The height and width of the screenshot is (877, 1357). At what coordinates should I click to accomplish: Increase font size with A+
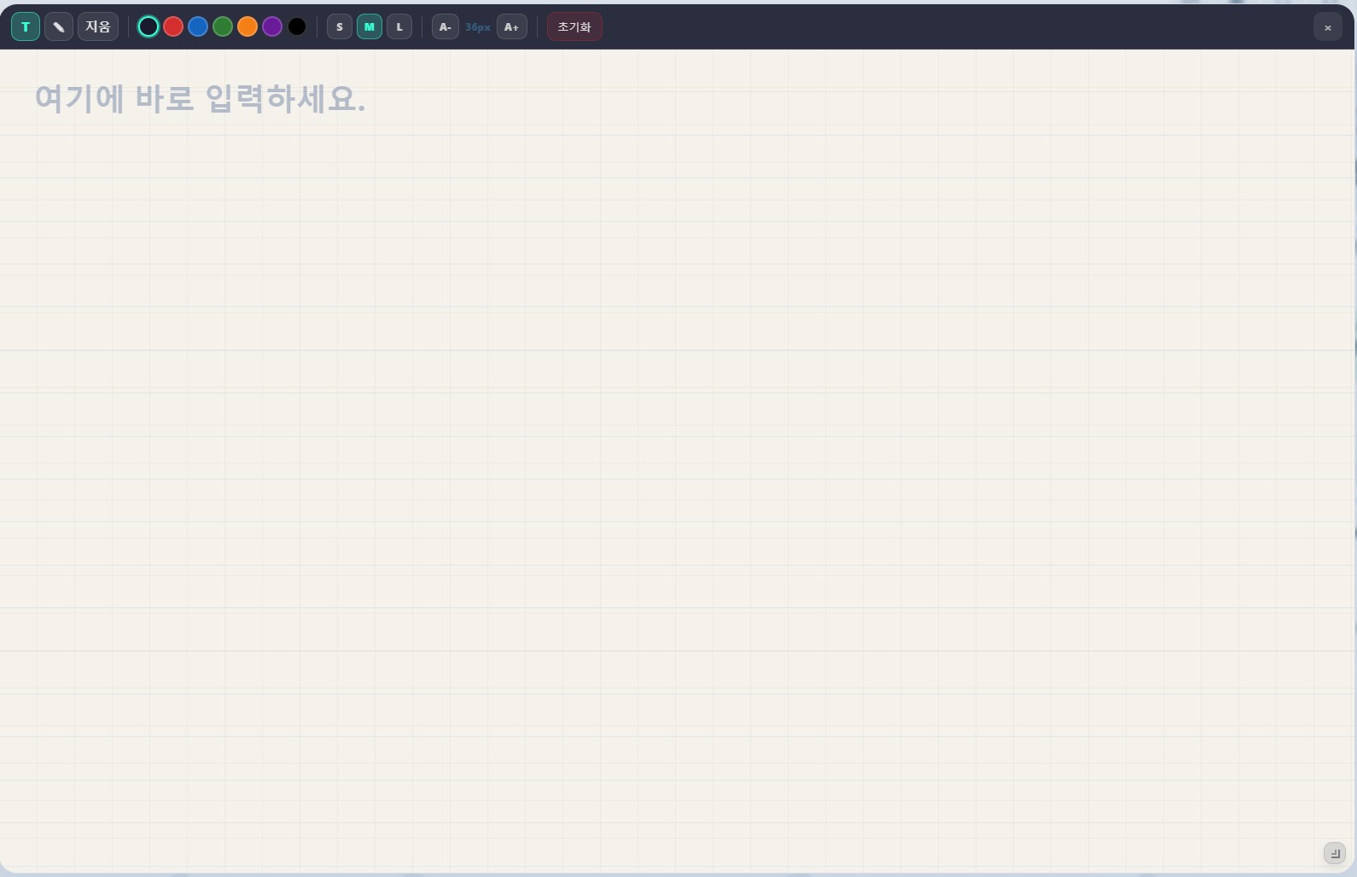point(512,27)
